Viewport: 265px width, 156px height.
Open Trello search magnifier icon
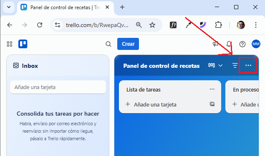coord(109,44)
